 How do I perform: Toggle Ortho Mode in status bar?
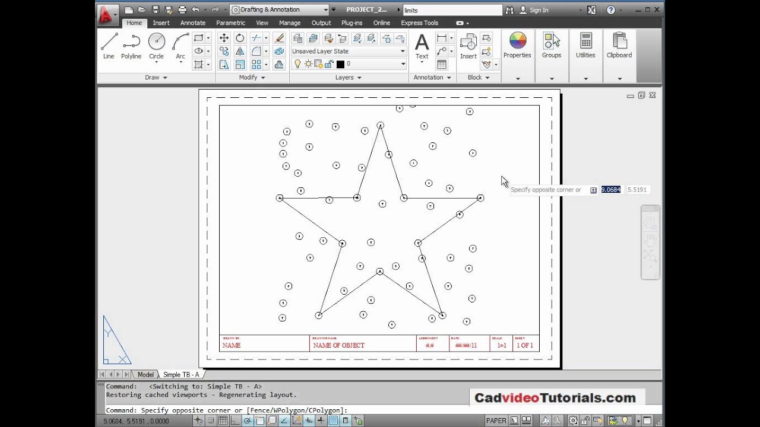[235, 421]
